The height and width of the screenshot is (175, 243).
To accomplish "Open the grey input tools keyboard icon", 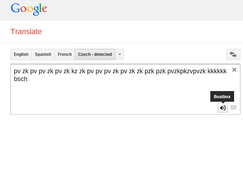I will click(233, 107).
